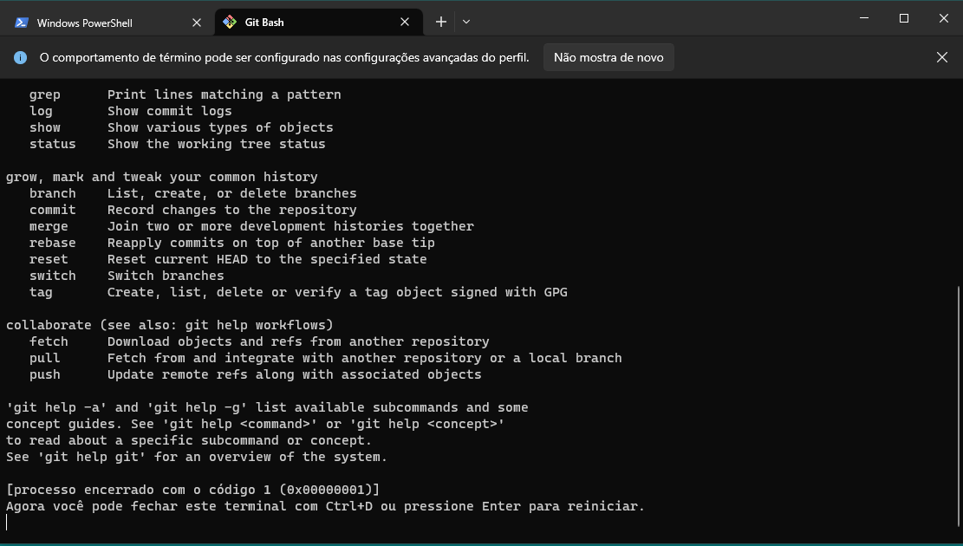
Task: Click the Ctrl+D restart prompt line
Action: click(x=324, y=505)
